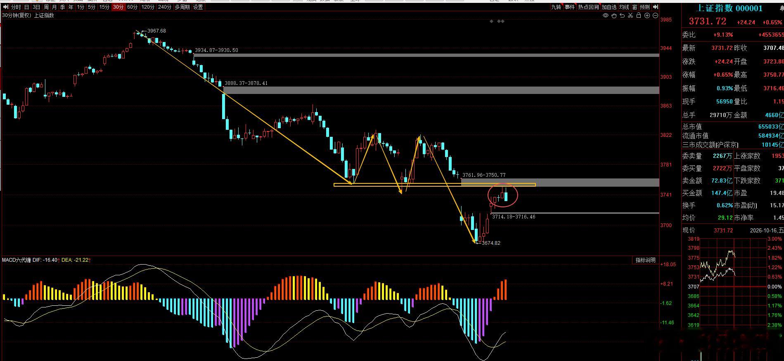784x361 pixels.
Task: Open 指标说明 indicator description
Action: 645,260
